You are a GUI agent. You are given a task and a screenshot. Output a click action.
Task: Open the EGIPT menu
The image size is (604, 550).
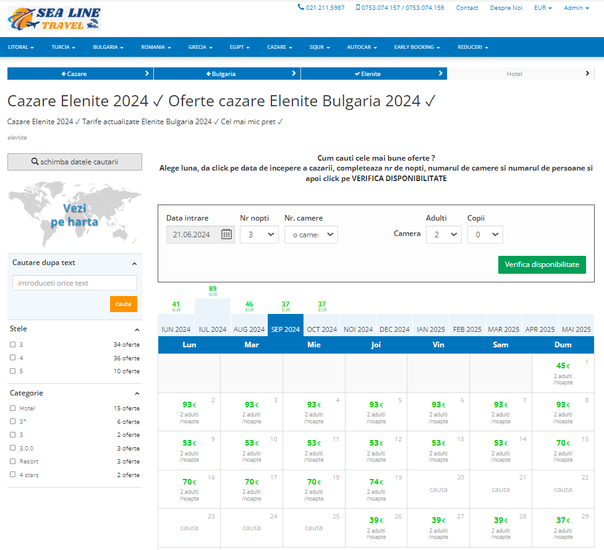[x=240, y=47]
